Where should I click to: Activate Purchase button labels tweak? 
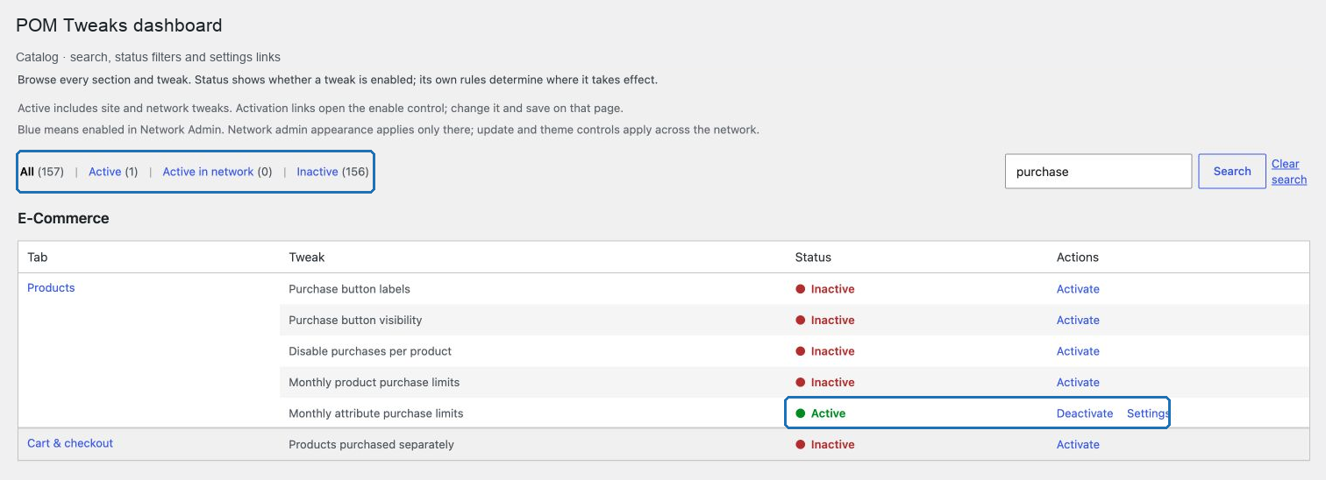click(x=1078, y=289)
